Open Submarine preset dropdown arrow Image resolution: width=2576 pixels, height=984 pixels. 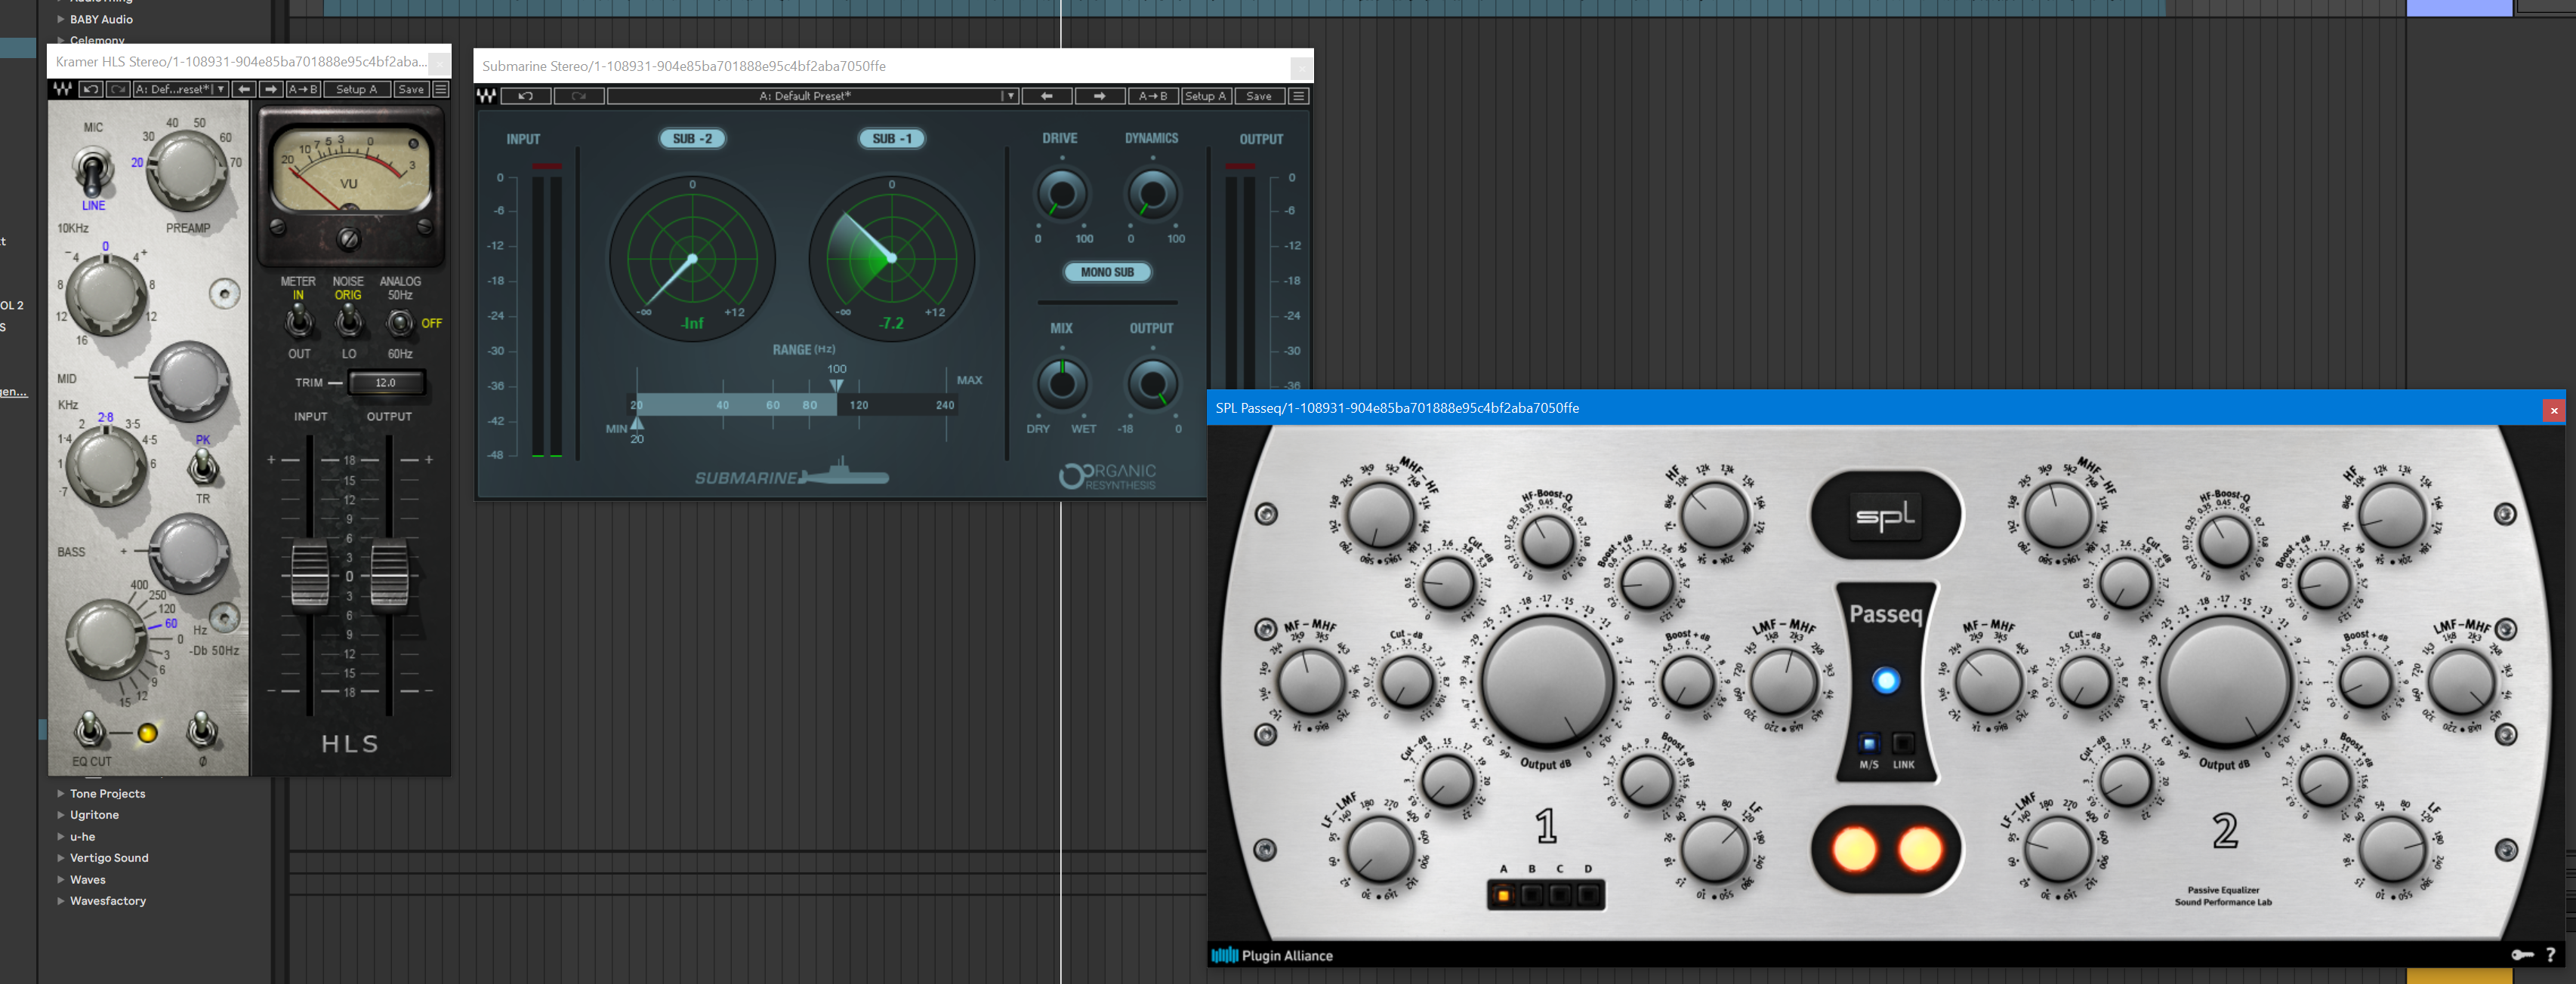pos(1010,96)
